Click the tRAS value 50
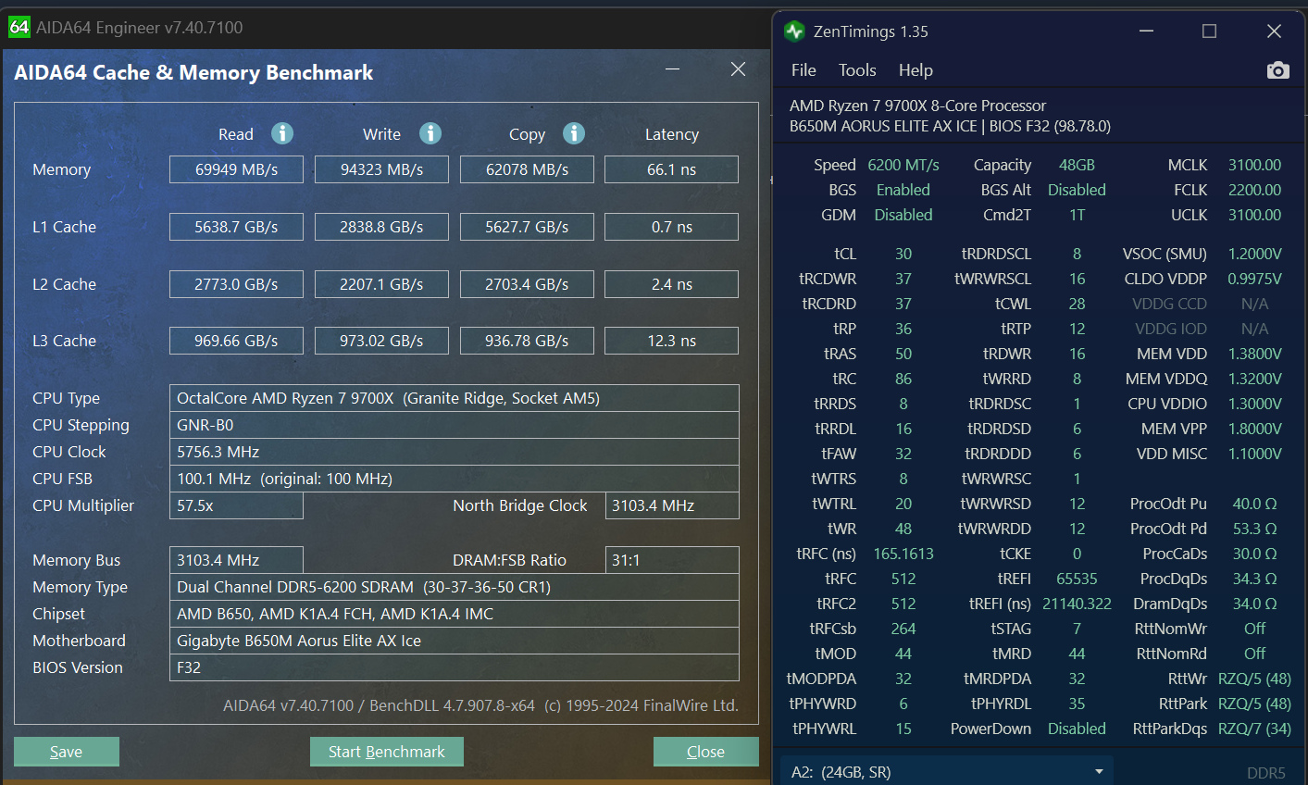1308x785 pixels. (x=903, y=354)
